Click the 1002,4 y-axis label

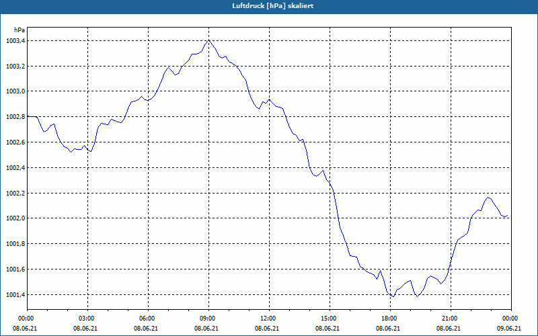click(15, 168)
